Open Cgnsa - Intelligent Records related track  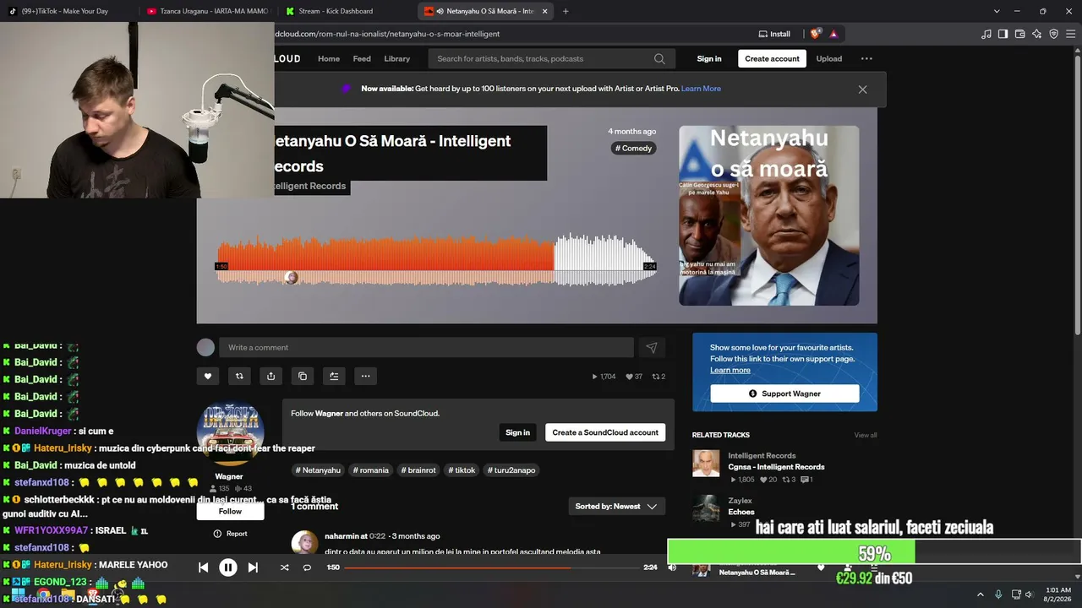(x=776, y=467)
